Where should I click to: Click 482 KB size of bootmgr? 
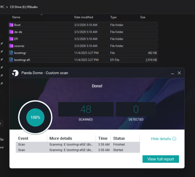pos(152,53)
